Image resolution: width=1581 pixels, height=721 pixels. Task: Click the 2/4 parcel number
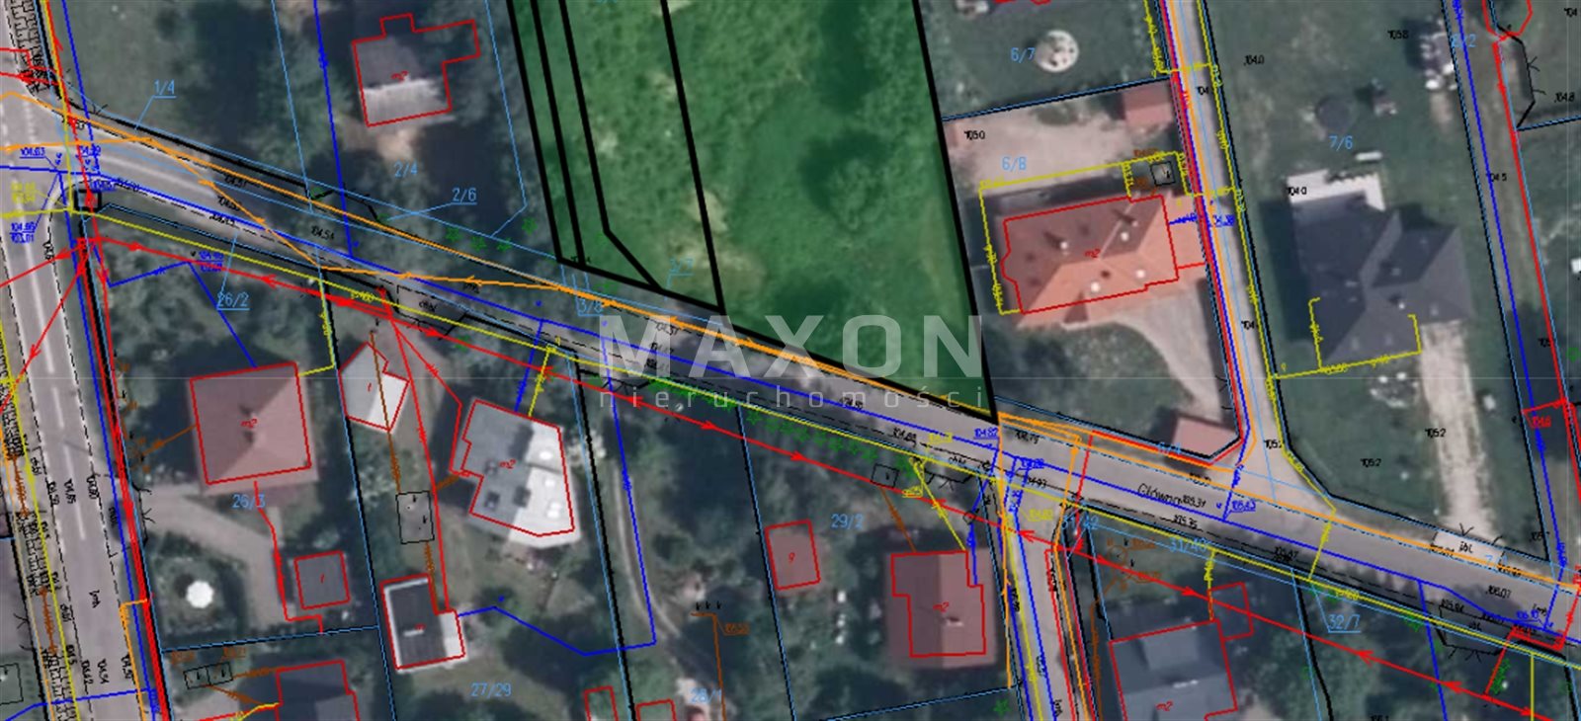[405, 169]
